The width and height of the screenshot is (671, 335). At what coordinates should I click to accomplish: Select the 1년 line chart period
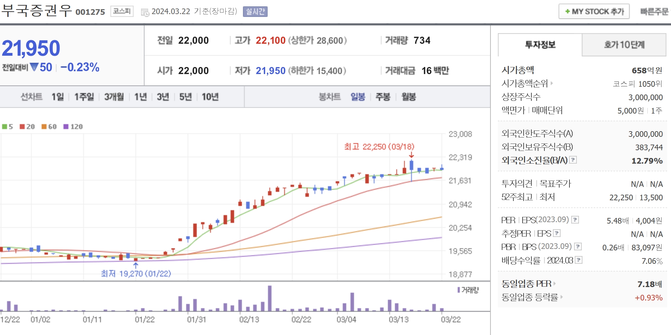140,97
